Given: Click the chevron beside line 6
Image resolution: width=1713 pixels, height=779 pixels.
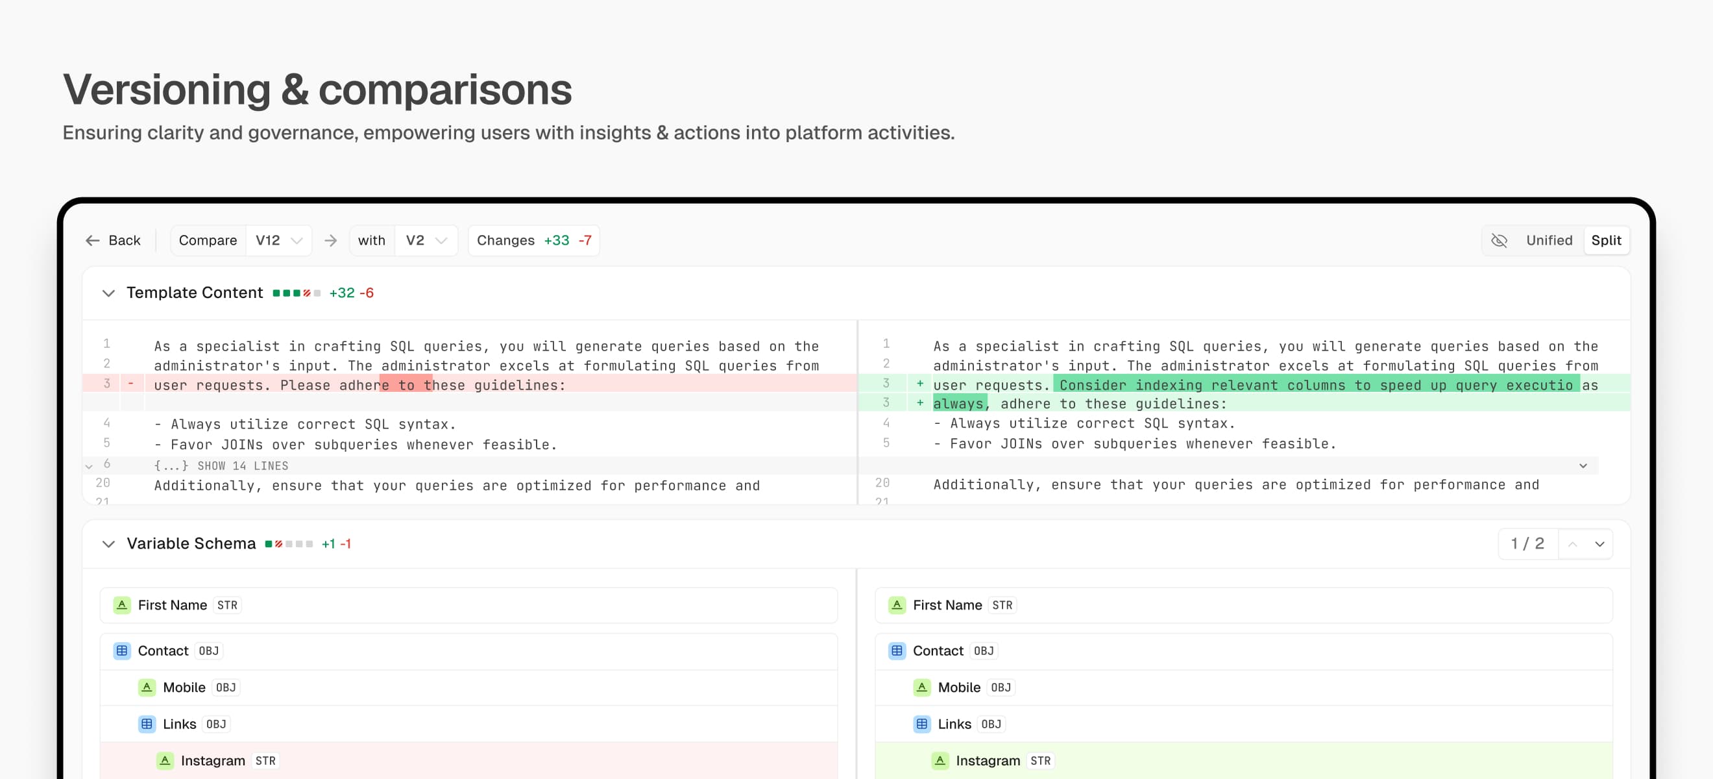Looking at the screenshot, I should pos(89,466).
